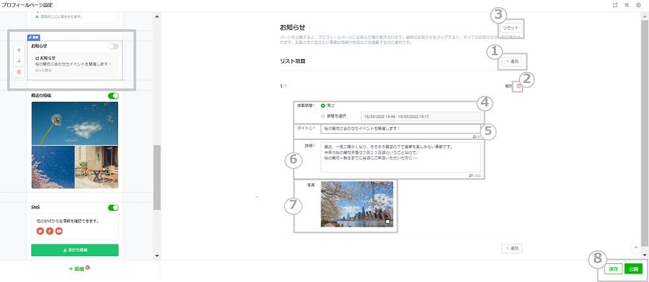The image size is (649, 282).
Task: Select the 常に display period radio button
Action: [323, 105]
